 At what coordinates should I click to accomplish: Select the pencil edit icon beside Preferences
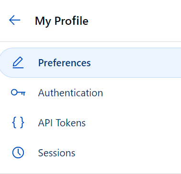point(18,62)
